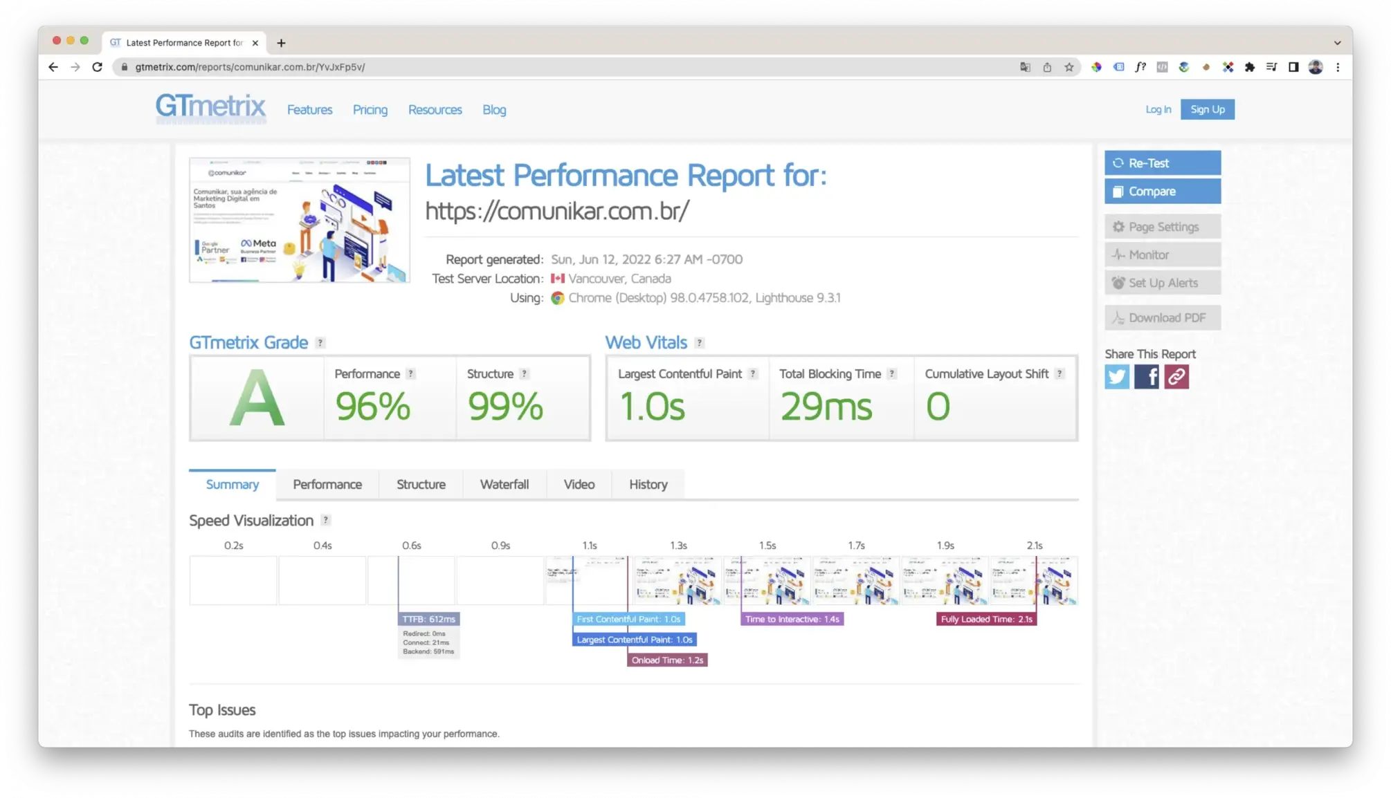Click the Compare button
1391x798 pixels.
click(1163, 192)
